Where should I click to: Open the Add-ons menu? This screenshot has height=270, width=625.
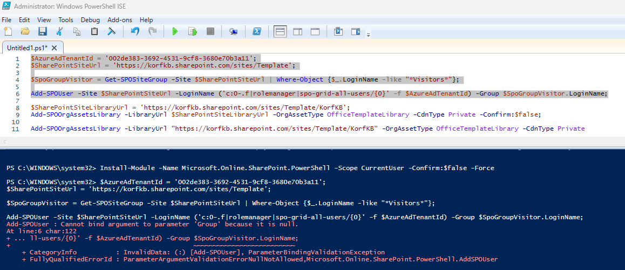[120, 19]
